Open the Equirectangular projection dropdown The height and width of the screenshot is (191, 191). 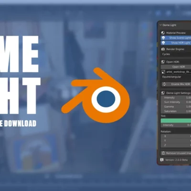tap(176, 77)
